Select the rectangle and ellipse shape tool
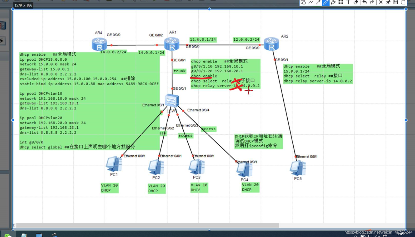Viewport: 415px width, 237px height. click(x=303, y=2)
